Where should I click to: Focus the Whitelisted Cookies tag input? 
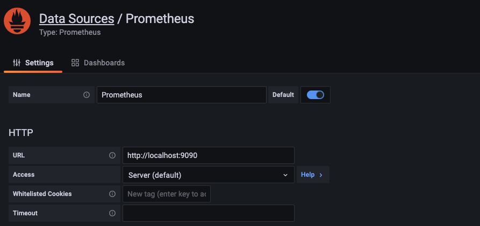(167, 194)
